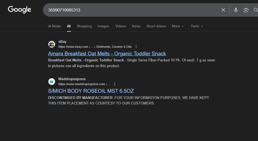Select the News tab

(x=136, y=26)
